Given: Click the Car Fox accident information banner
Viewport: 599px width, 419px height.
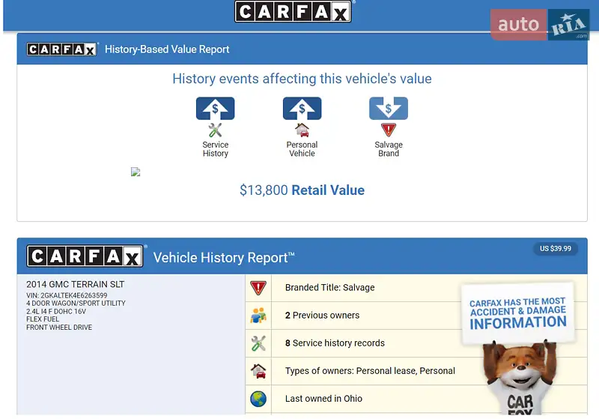Looking at the screenshot, I should pos(518,314).
